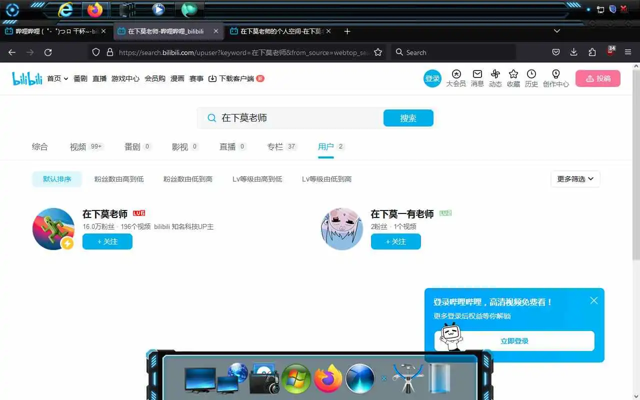
Task: Open a new browser tab
Action: pos(347,31)
